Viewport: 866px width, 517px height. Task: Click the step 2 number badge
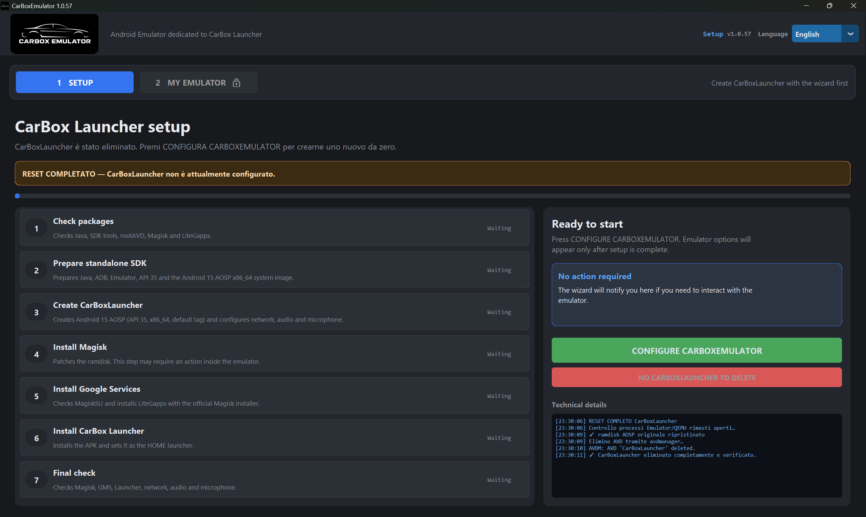point(36,270)
